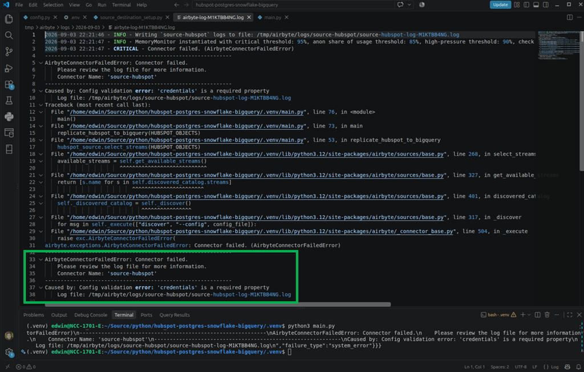Open the Extensions view
The width and height of the screenshot is (584, 372).
9,84
